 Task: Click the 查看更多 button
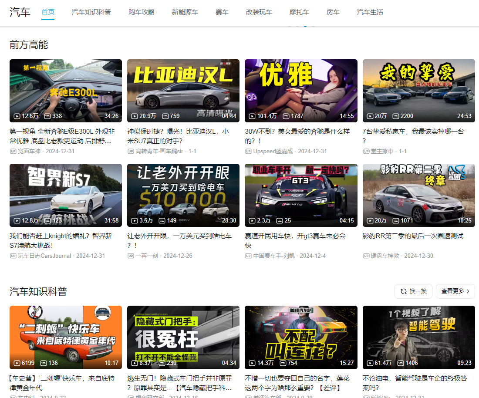(x=455, y=291)
